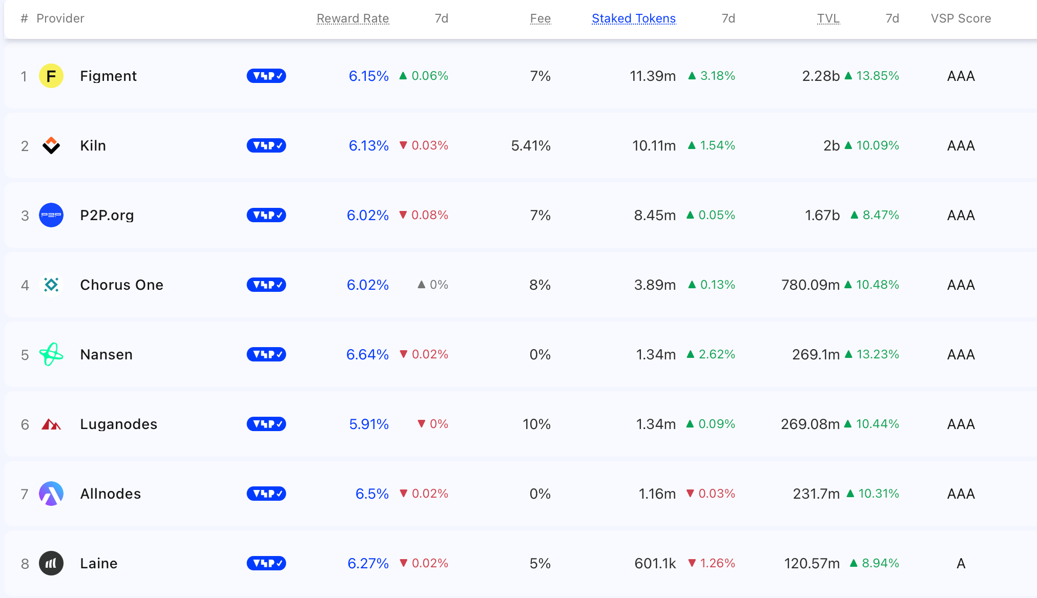Screen dimensions: 1037x598
Task: Click the VSP badge next to Figment
Action: (x=266, y=76)
